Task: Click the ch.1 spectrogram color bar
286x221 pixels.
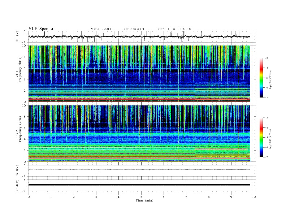Action: [261, 78]
